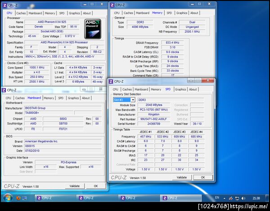Click Show Desktop icon beside Firefox
Screen dimensions: 270x211
(x=24, y=198)
